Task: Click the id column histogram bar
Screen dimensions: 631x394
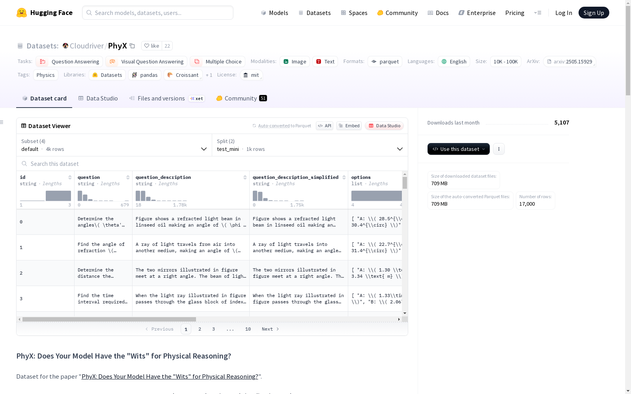Action: 58,196
